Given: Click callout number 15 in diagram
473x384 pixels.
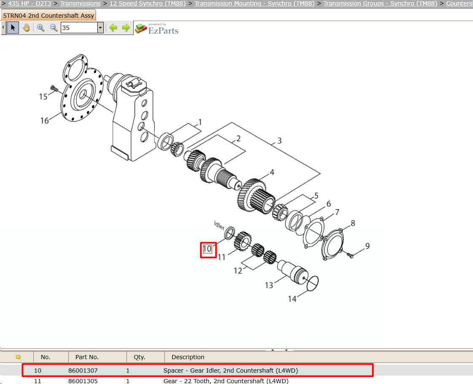Looking at the screenshot, I should tap(43, 97).
